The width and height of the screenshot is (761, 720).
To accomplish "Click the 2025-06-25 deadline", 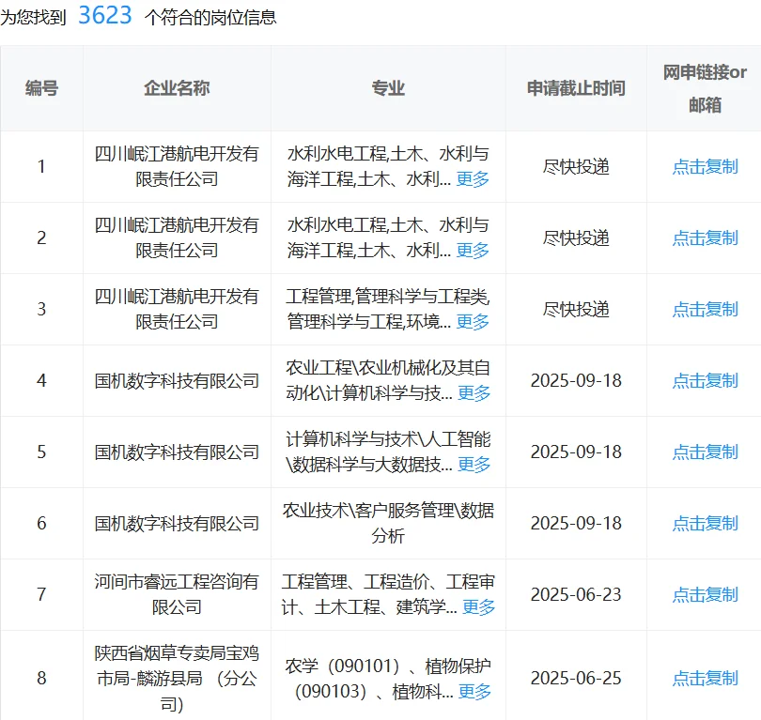I will [x=576, y=678].
